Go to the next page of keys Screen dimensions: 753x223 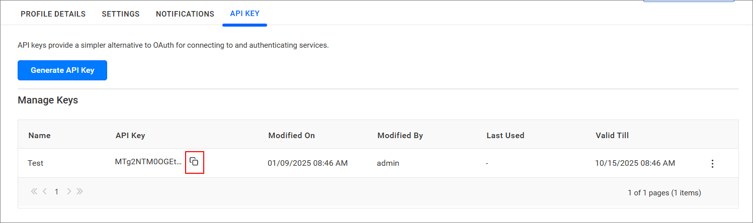click(69, 191)
